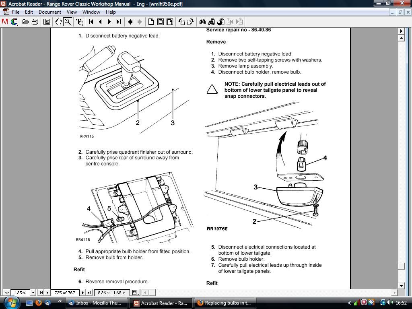Open the Help menu
This screenshot has width=412, height=309.
click(x=111, y=12)
